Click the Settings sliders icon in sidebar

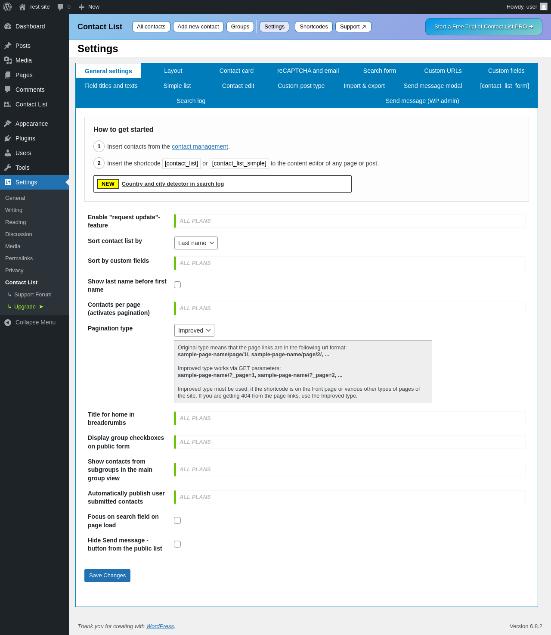[x=8, y=182]
